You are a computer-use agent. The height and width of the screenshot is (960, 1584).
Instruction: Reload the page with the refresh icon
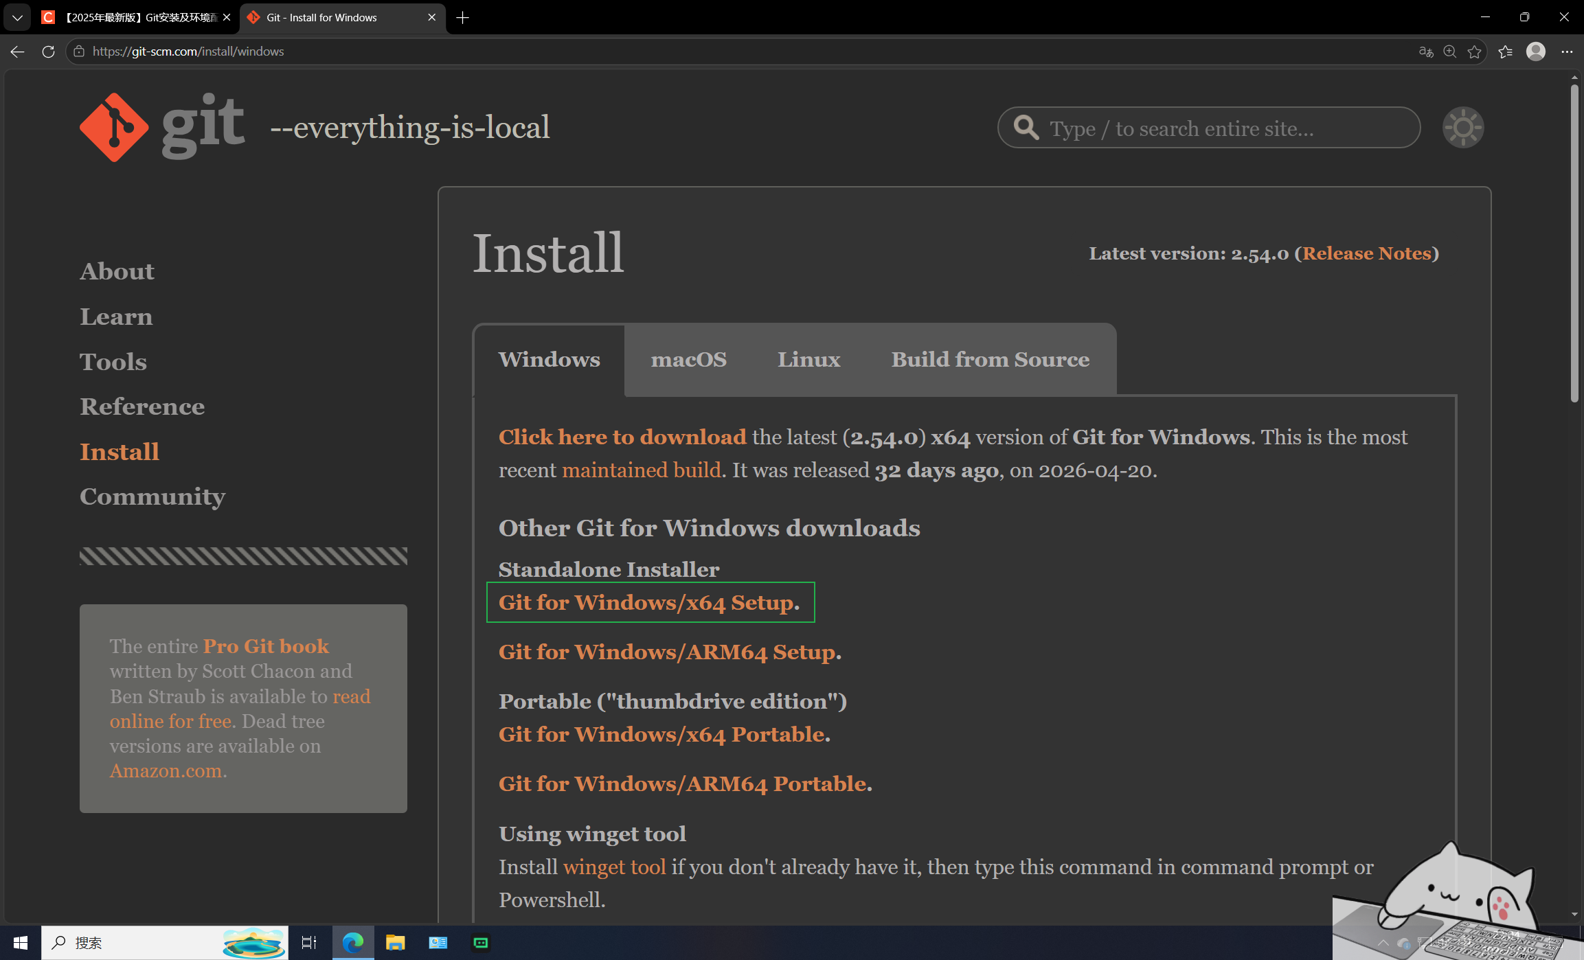click(48, 52)
